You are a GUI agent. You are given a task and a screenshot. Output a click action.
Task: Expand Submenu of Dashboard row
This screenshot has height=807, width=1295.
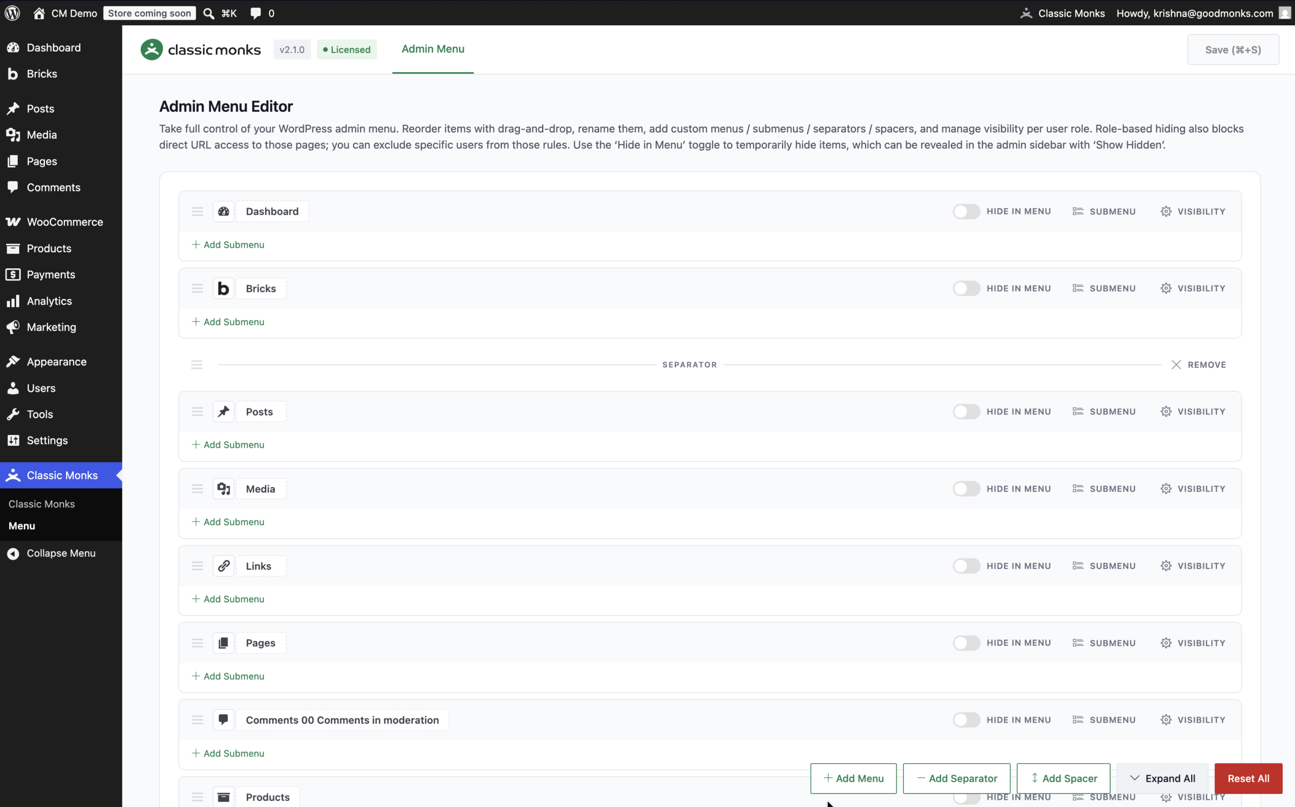tap(1104, 211)
